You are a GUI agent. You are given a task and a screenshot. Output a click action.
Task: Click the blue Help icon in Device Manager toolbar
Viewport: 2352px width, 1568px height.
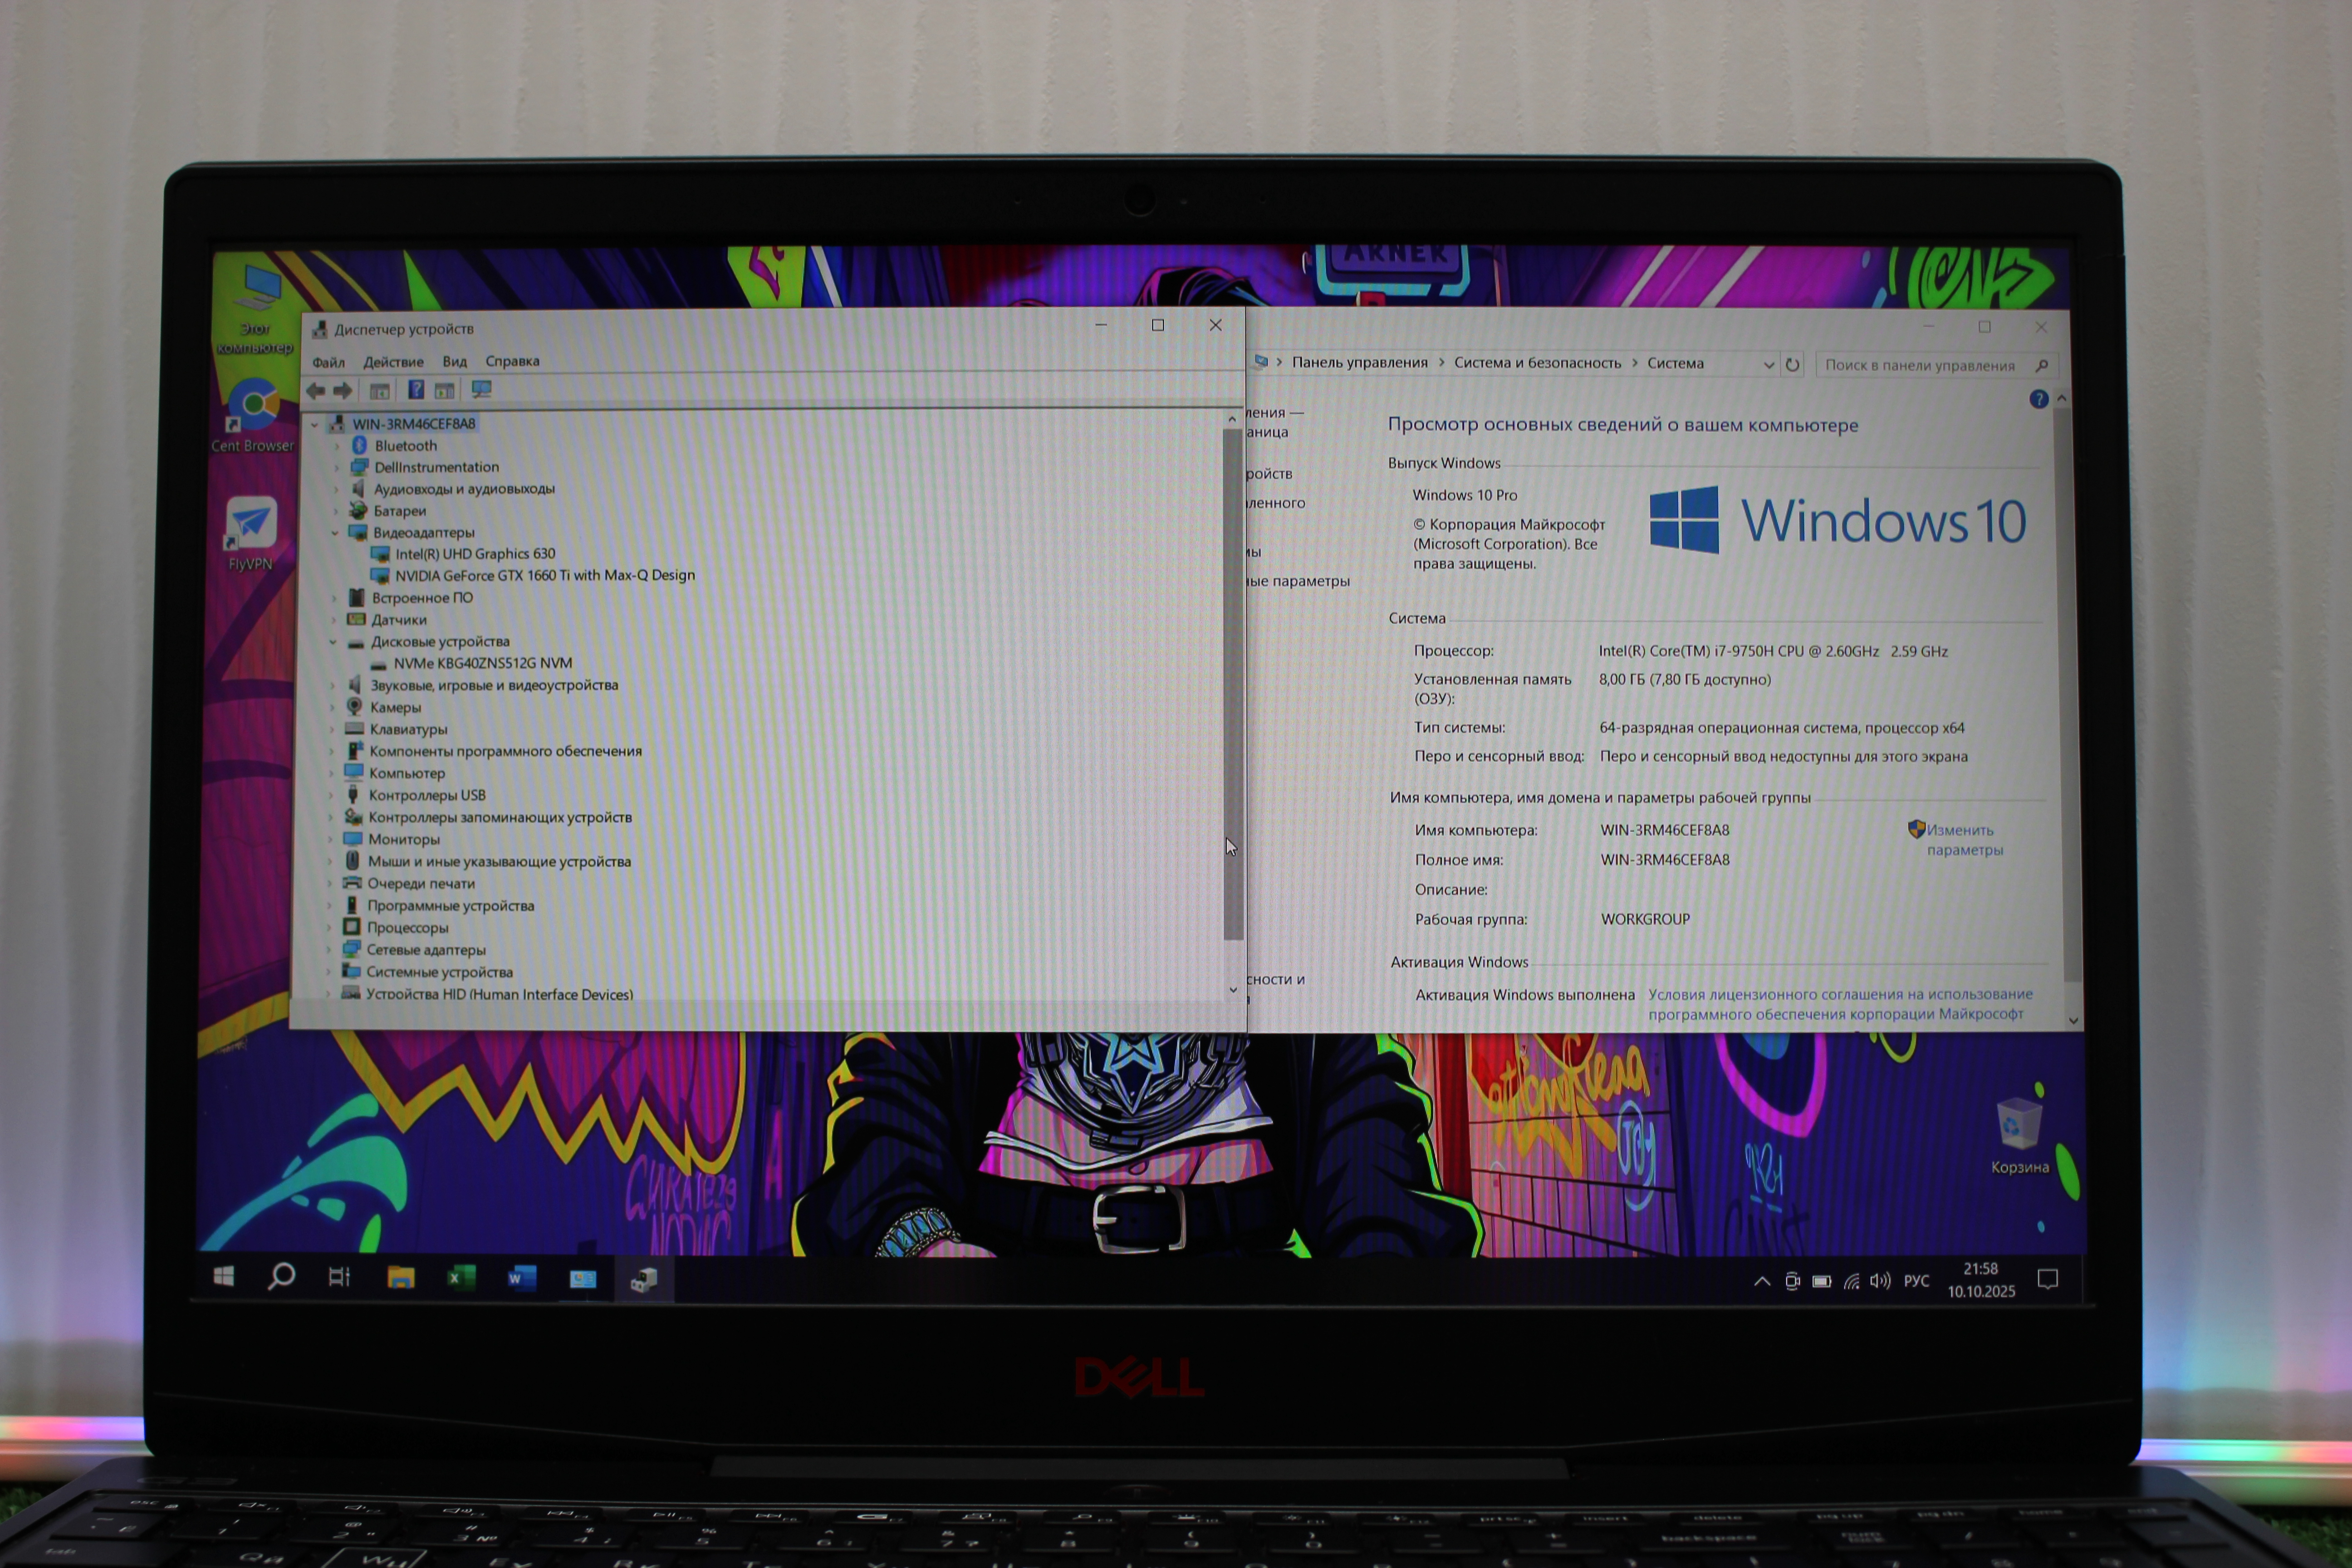point(416,390)
